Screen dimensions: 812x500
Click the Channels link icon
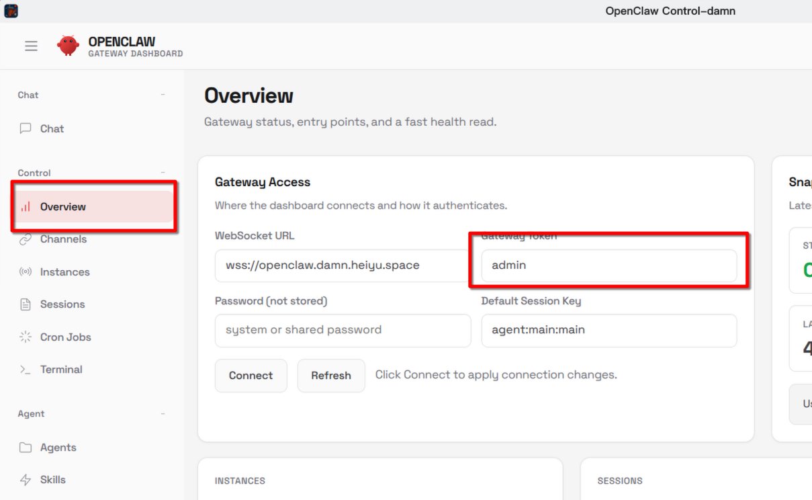tap(26, 239)
